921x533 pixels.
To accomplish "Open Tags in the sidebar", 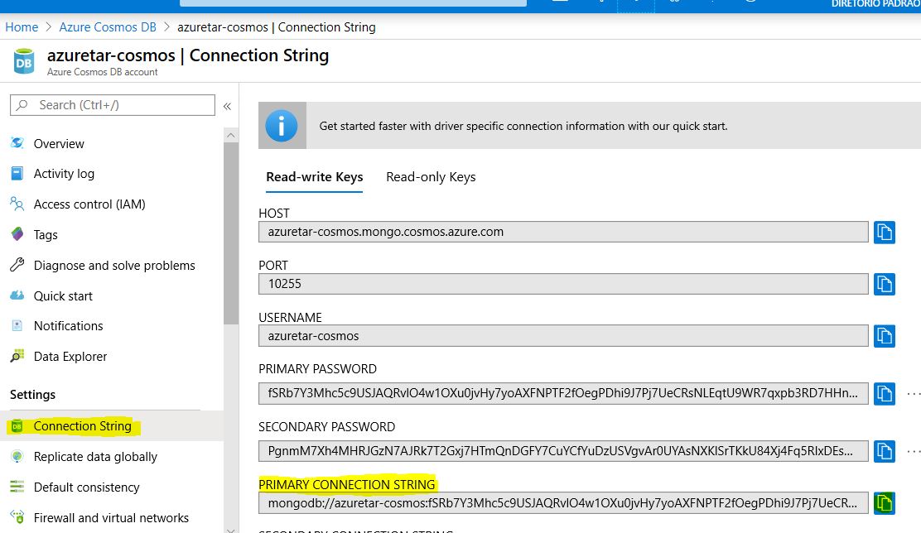I will click(x=46, y=235).
